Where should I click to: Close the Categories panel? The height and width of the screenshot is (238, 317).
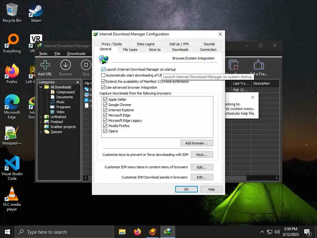click(78, 82)
